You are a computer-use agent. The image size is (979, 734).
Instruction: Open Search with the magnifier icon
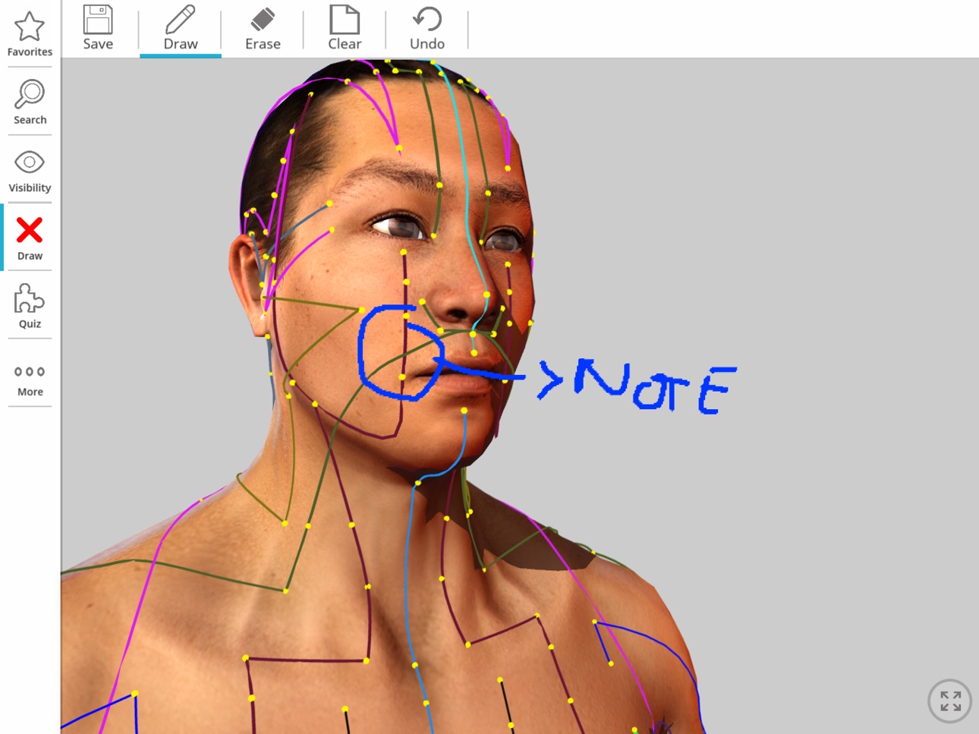[30, 102]
